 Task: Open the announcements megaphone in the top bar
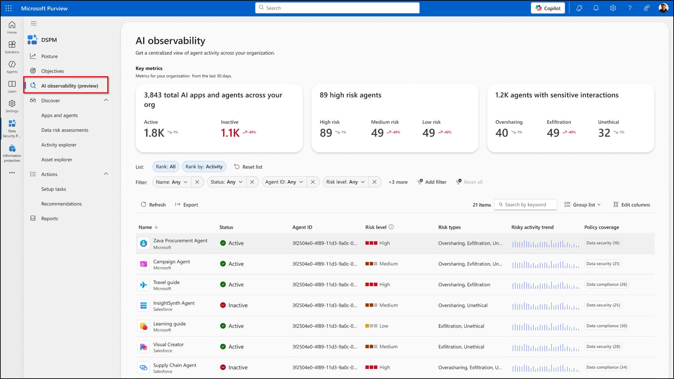(579, 8)
